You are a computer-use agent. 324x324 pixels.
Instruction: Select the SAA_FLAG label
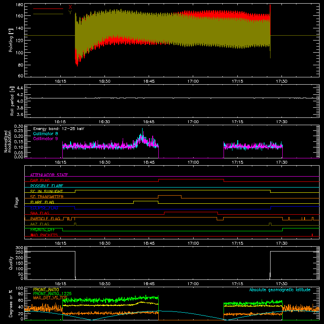[40, 213]
